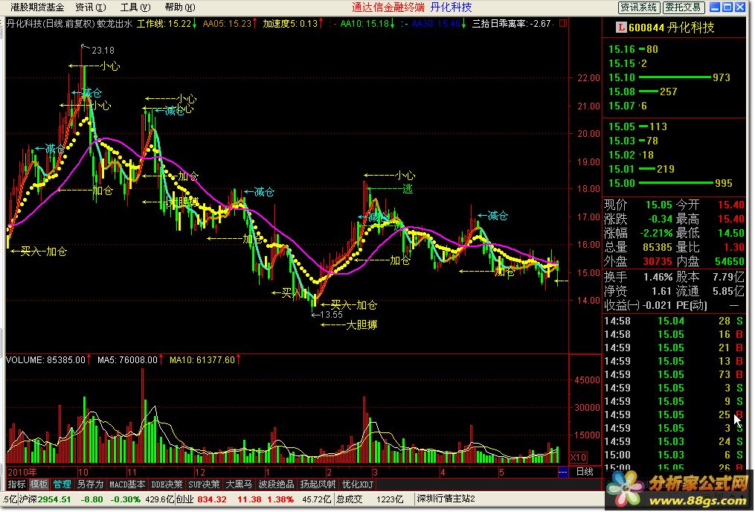
Task: Select the 波段绝品 indicator tab
Action: point(276,484)
